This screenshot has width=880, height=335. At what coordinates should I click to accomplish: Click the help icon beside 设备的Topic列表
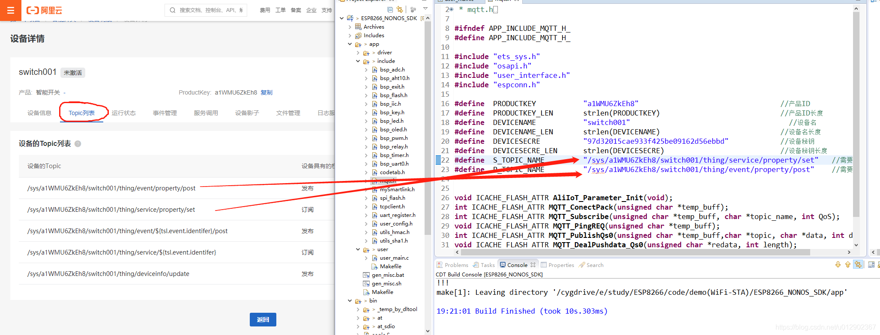[78, 144]
